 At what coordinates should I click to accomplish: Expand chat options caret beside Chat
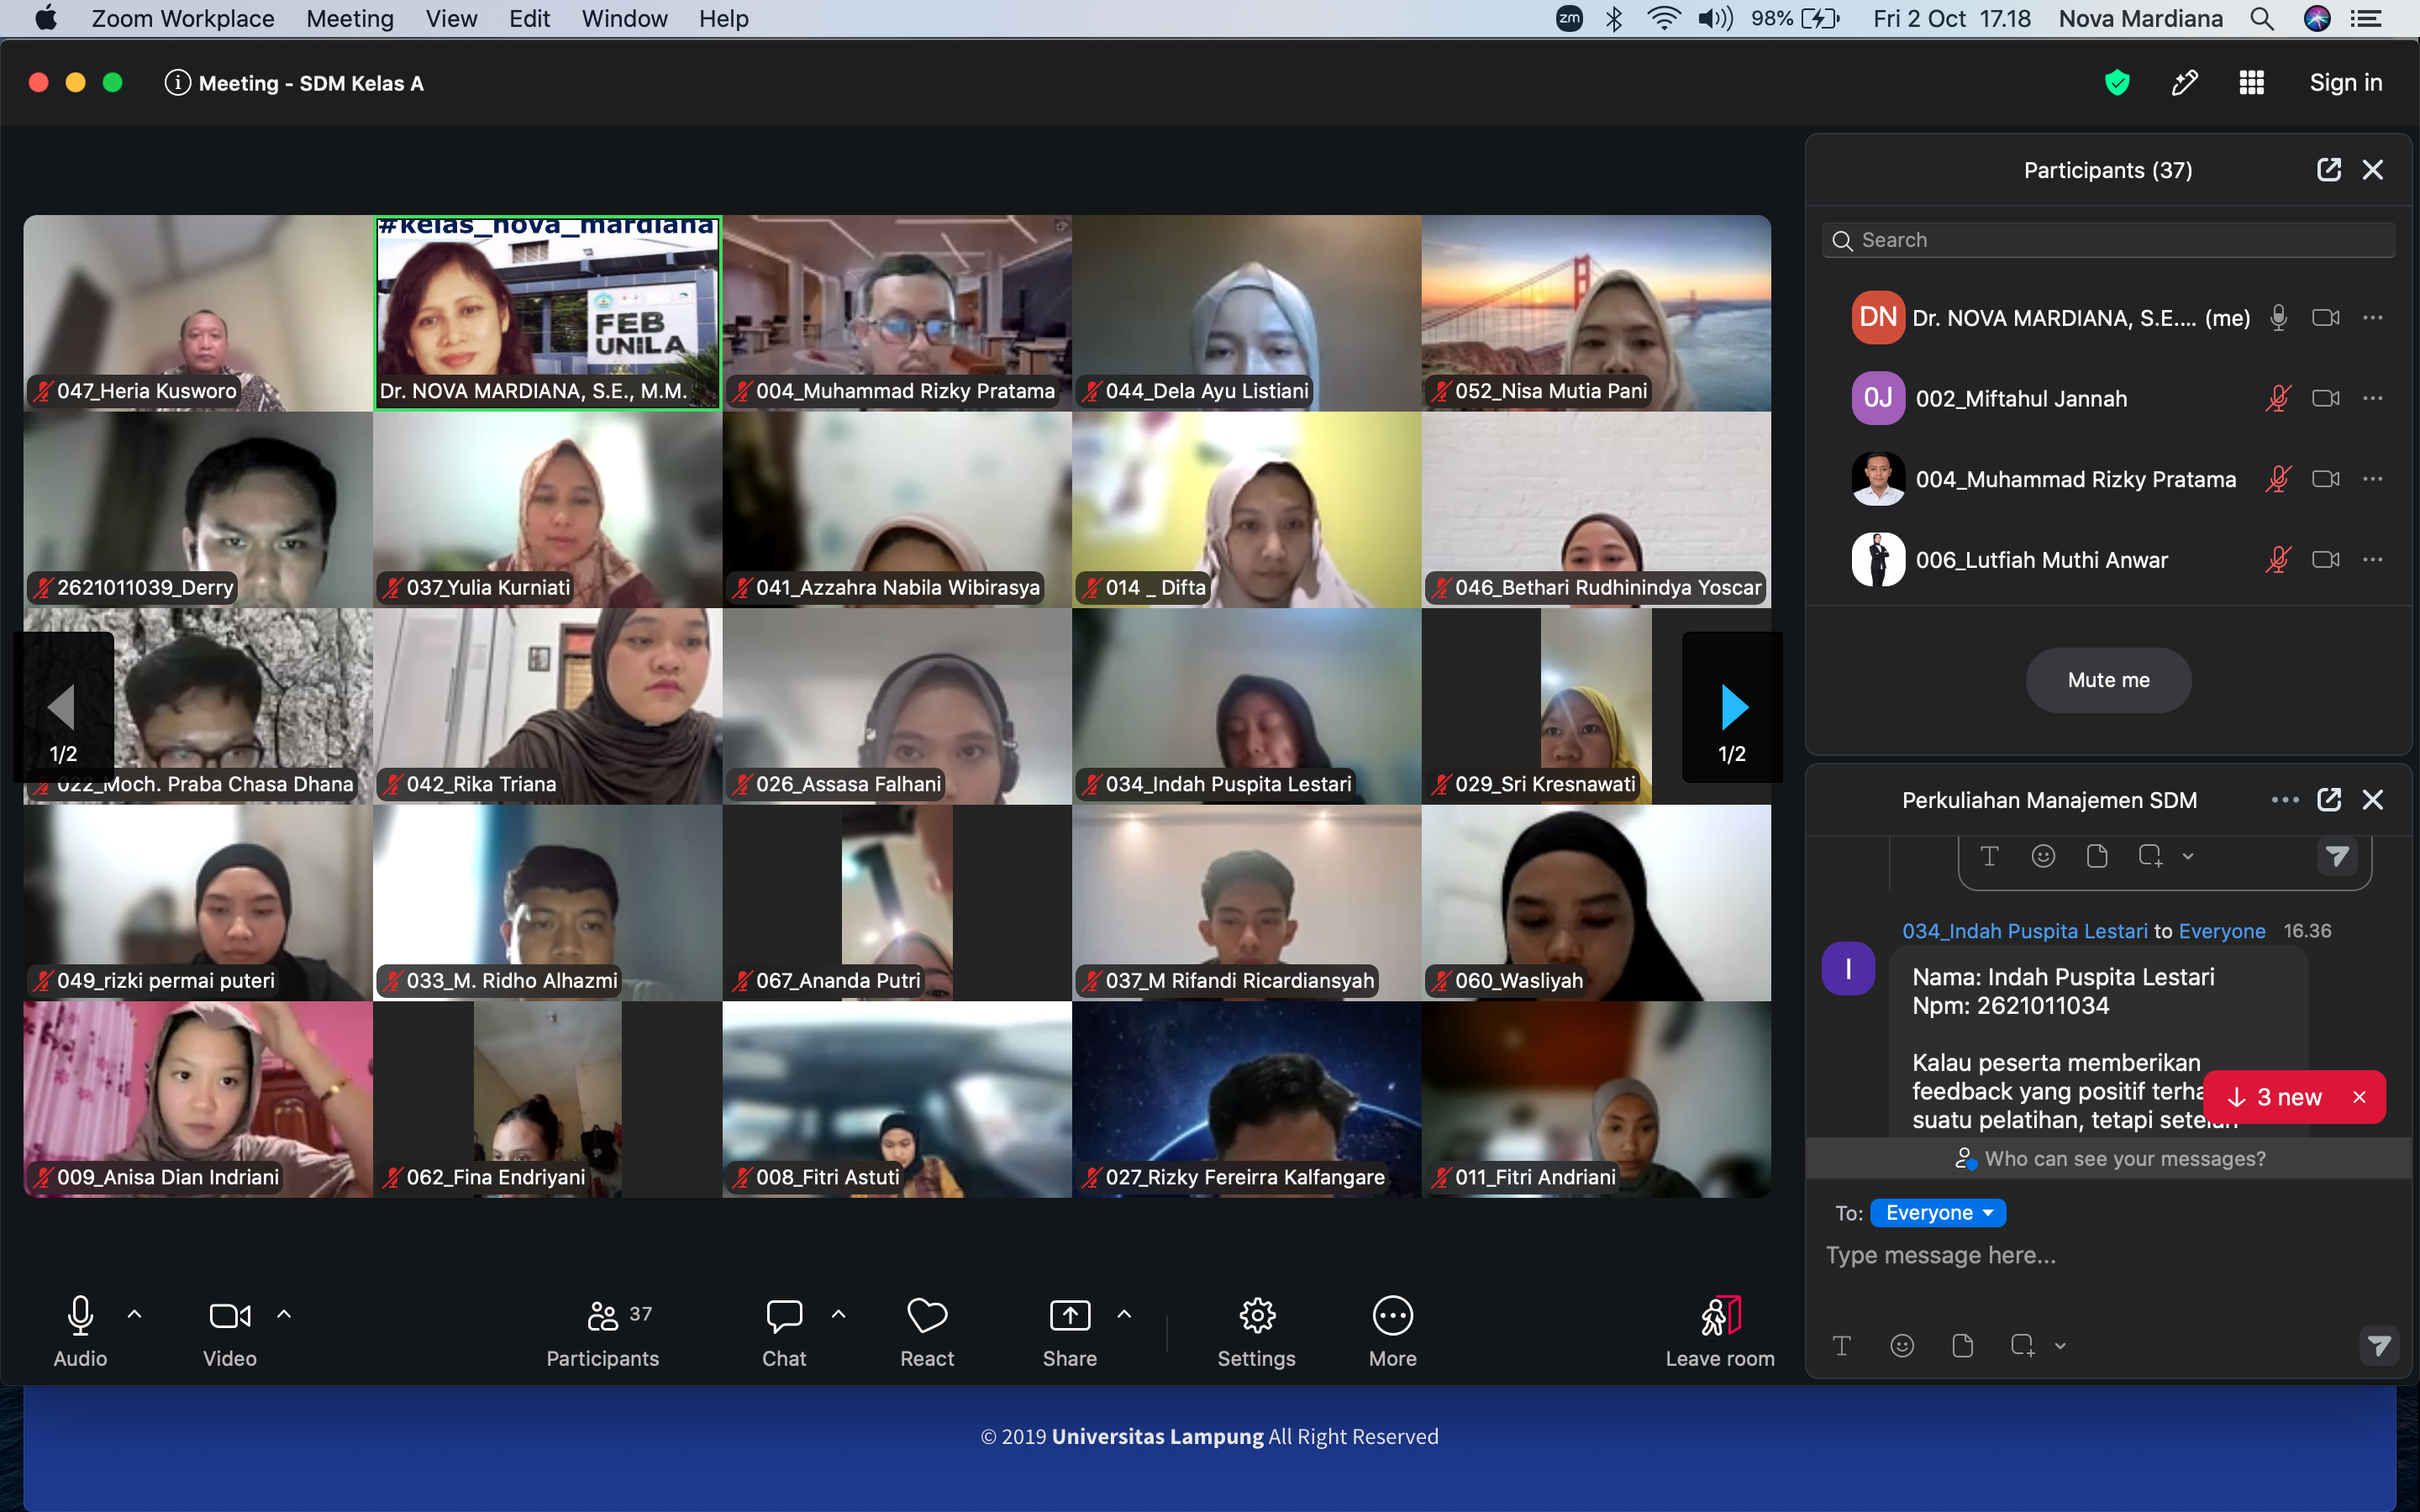coord(838,1315)
